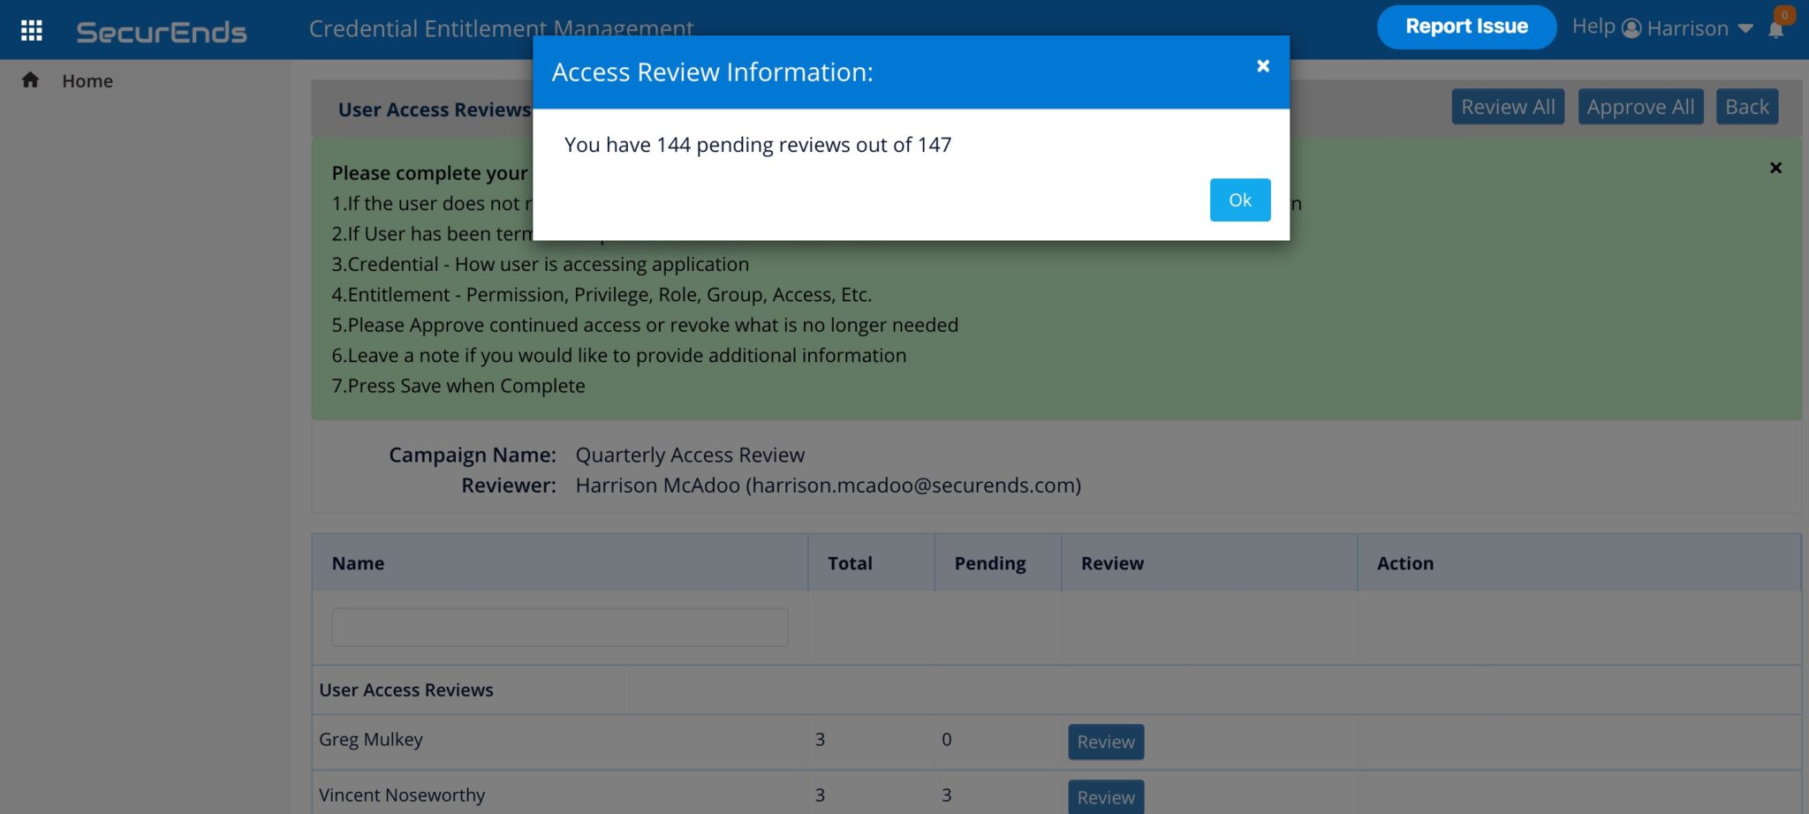Click the Back button
This screenshot has width=1809, height=814.
pyautogui.click(x=1747, y=106)
